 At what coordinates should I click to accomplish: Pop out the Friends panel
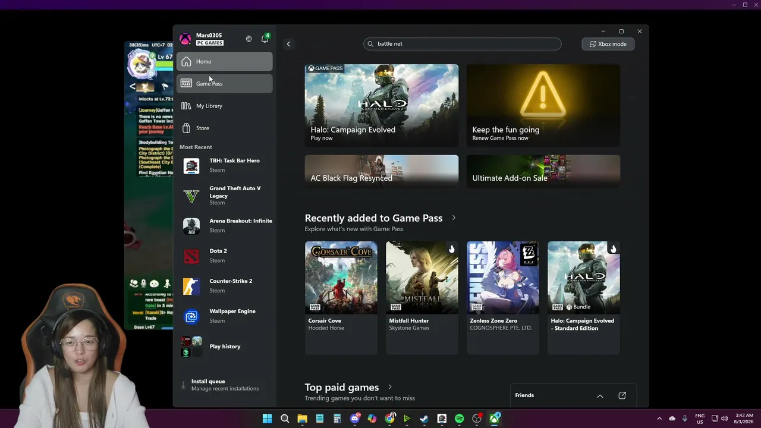622,396
